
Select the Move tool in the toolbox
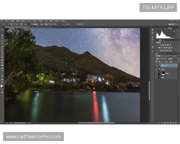click(2, 30)
